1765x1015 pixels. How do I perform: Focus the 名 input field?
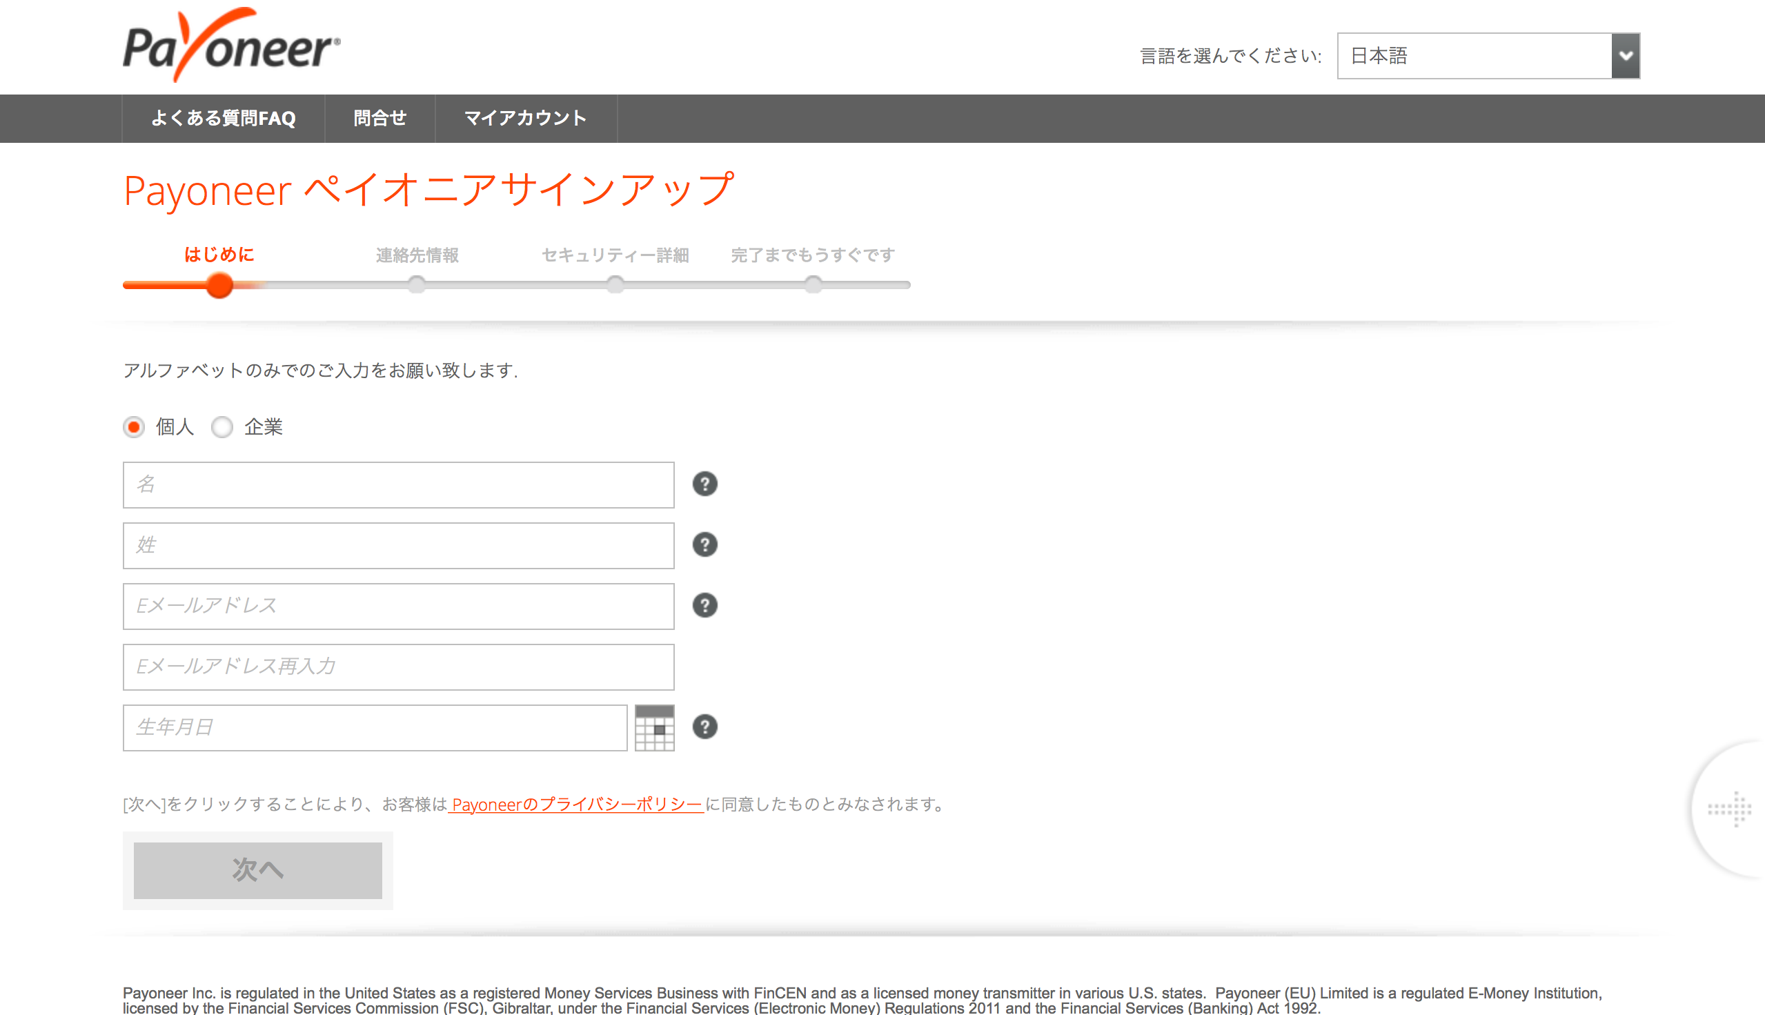tap(399, 484)
